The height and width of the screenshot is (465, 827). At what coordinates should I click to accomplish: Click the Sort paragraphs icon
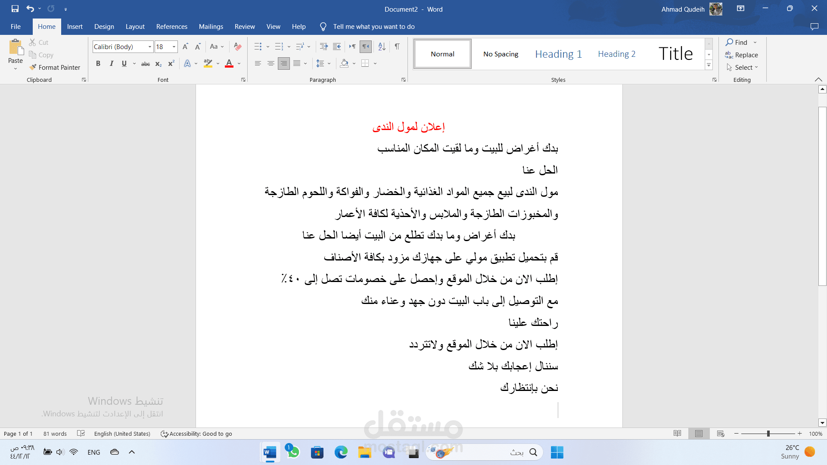(382, 46)
